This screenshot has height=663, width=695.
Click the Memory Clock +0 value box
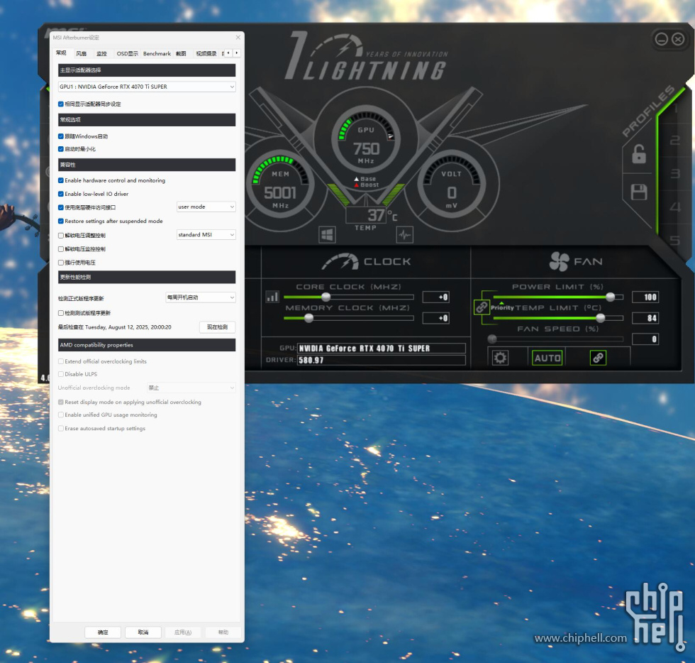[436, 318]
